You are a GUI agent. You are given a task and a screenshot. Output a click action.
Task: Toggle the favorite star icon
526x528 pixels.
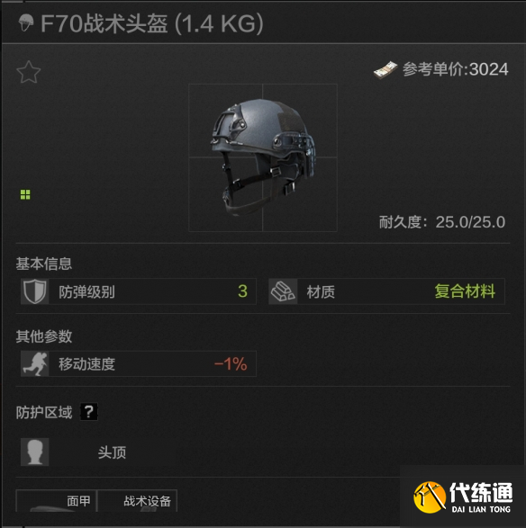pos(28,72)
